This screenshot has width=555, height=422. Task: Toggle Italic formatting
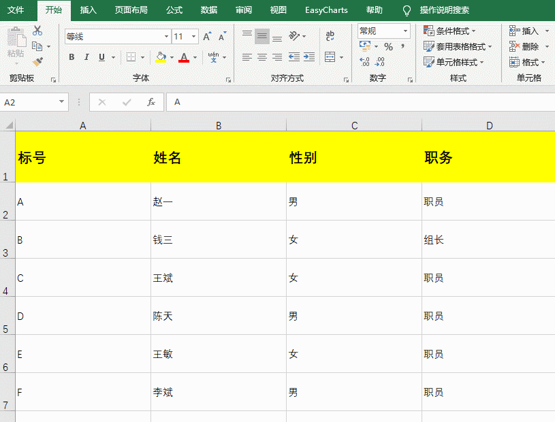point(86,57)
